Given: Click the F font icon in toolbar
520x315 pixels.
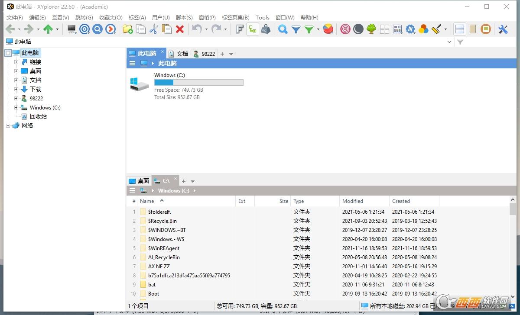Looking at the screenshot, I should click(240, 29).
